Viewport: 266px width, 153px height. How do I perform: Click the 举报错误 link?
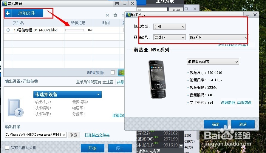tap(244, 102)
